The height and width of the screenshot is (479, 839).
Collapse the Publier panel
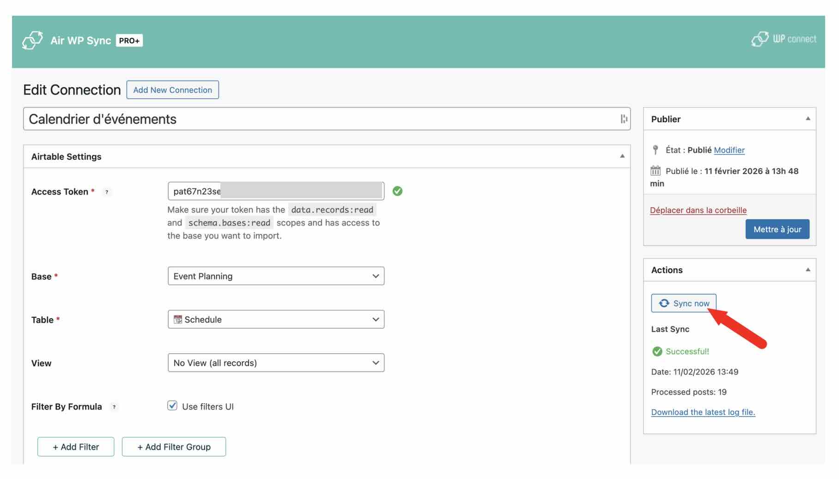[x=808, y=119]
